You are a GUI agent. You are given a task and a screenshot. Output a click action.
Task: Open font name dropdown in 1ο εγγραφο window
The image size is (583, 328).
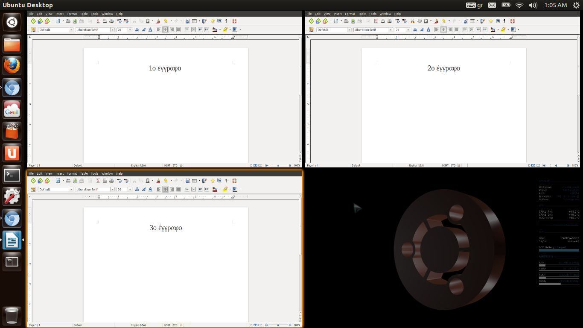click(113, 30)
